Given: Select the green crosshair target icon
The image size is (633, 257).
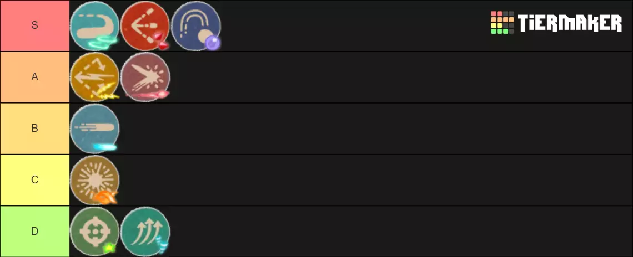Looking at the screenshot, I should click(x=95, y=232).
